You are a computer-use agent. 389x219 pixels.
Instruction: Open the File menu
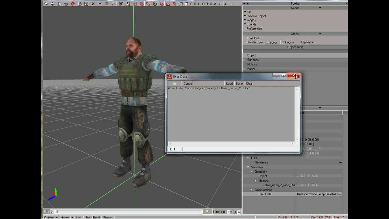tap(249, 12)
